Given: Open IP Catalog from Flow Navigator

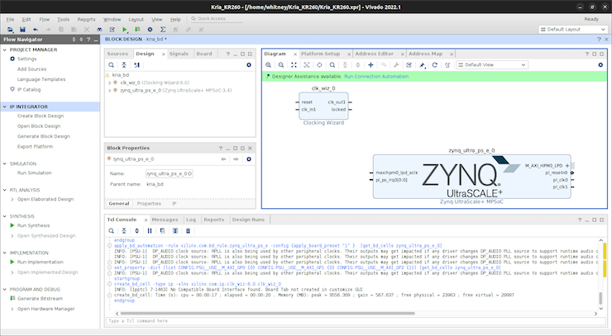Looking at the screenshot, I should click(29, 90).
